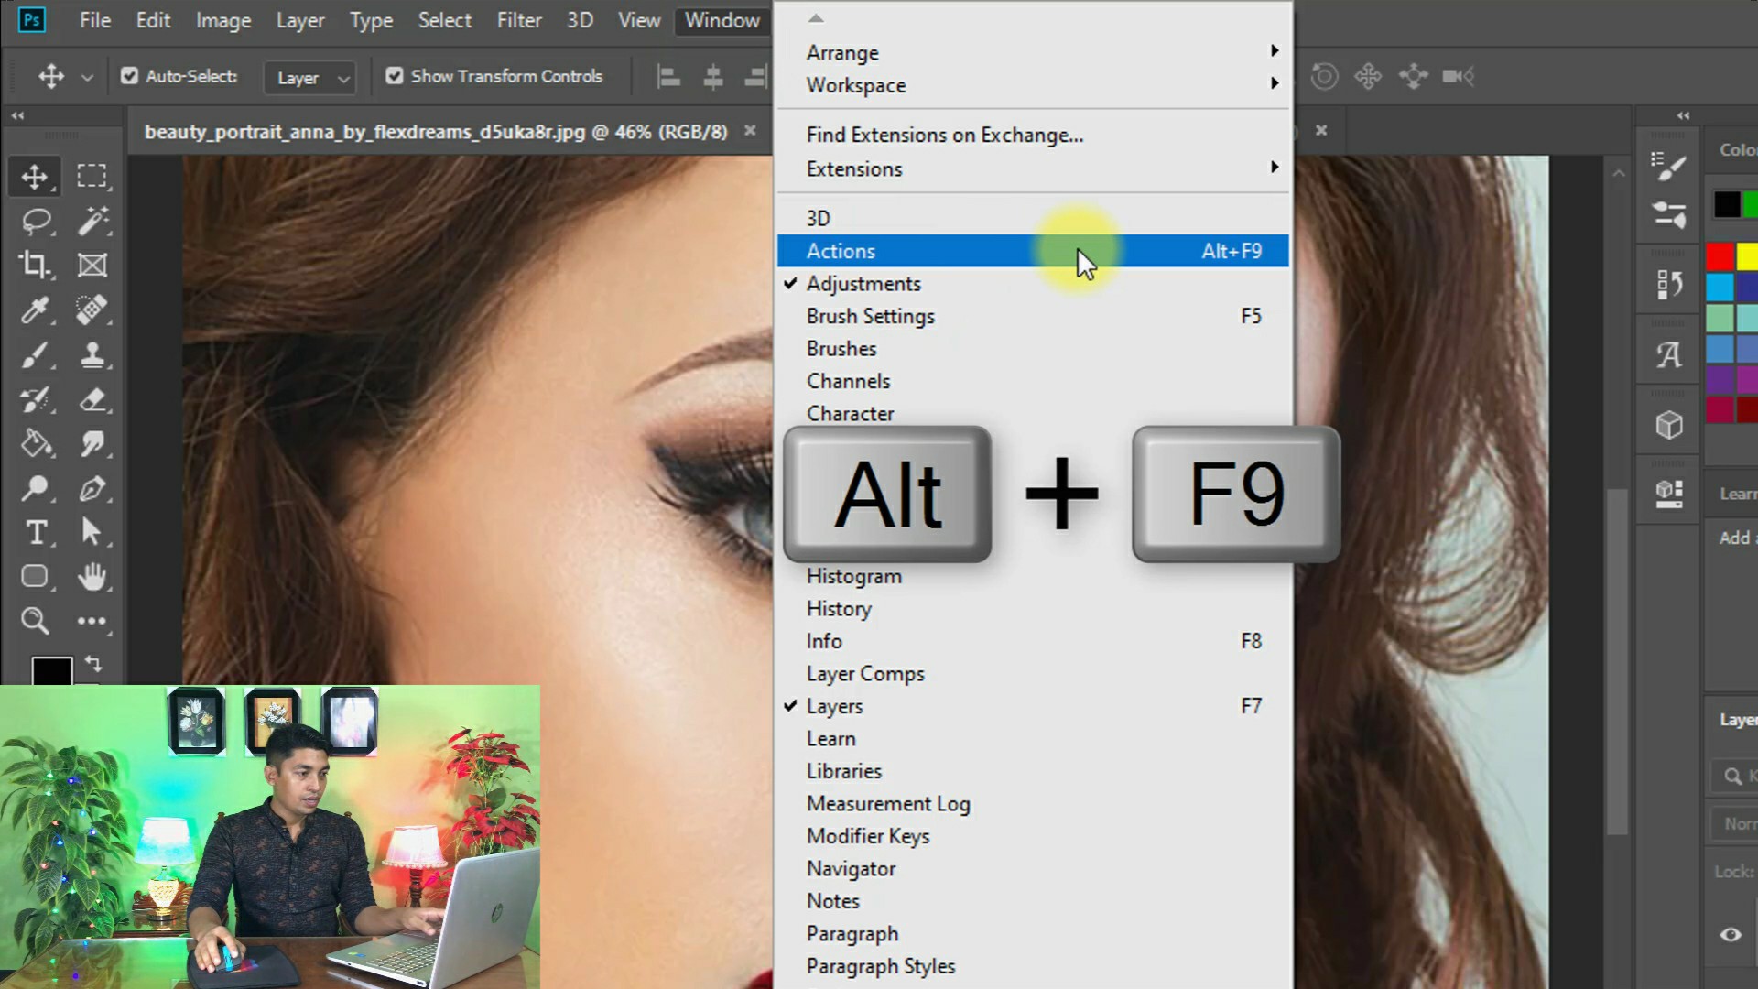This screenshot has width=1758, height=989.
Task: Click Find Extensions on Exchange
Action: [x=944, y=135]
